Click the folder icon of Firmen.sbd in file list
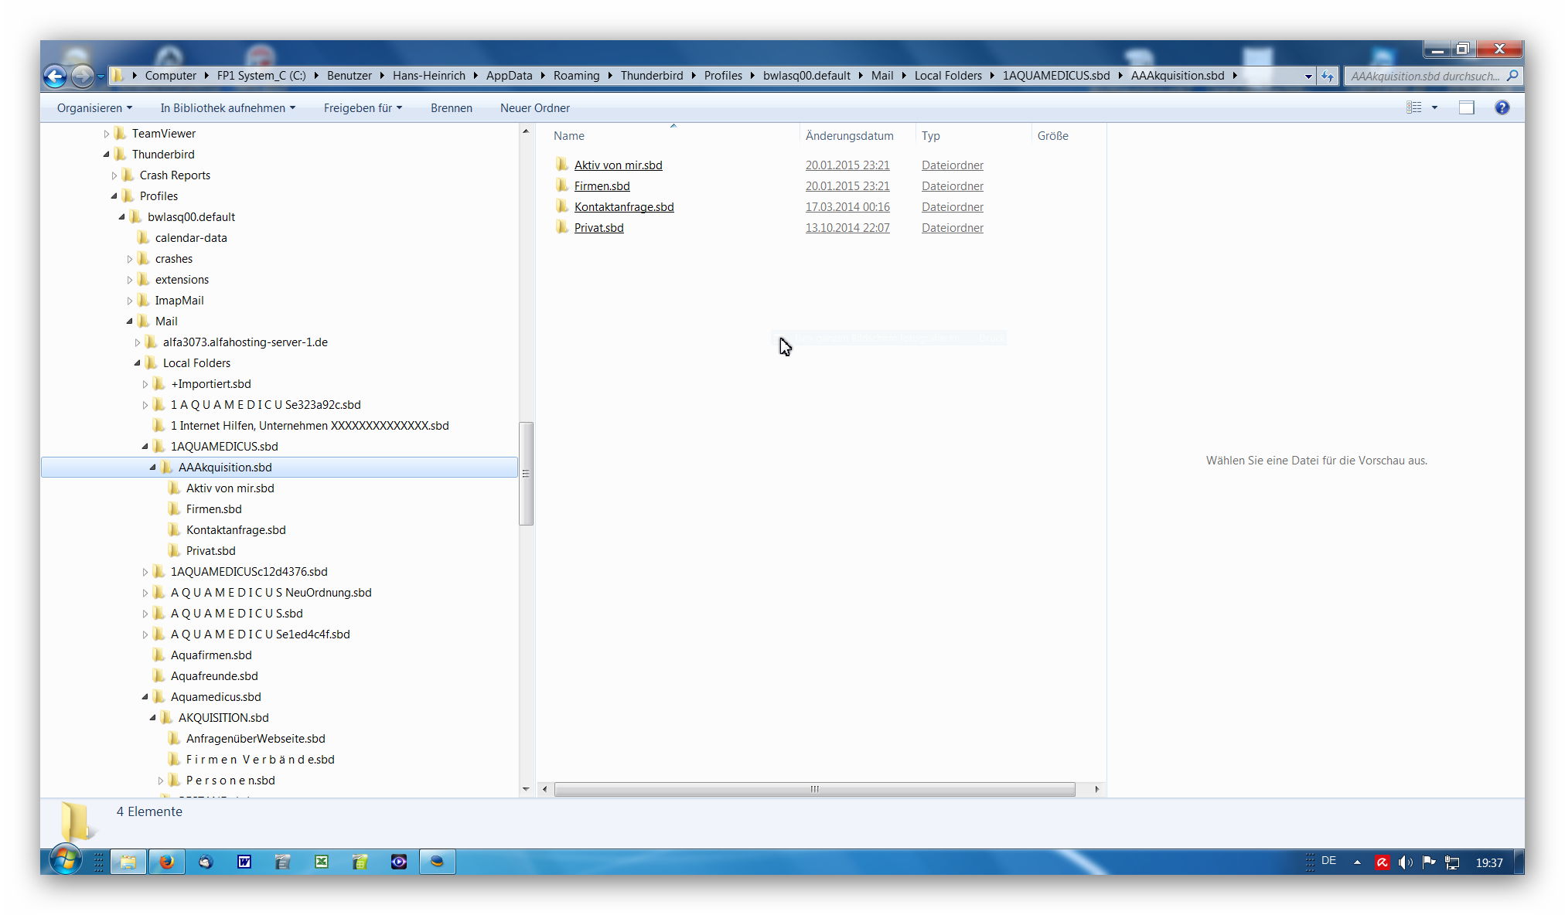The image size is (1565, 915). point(562,185)
